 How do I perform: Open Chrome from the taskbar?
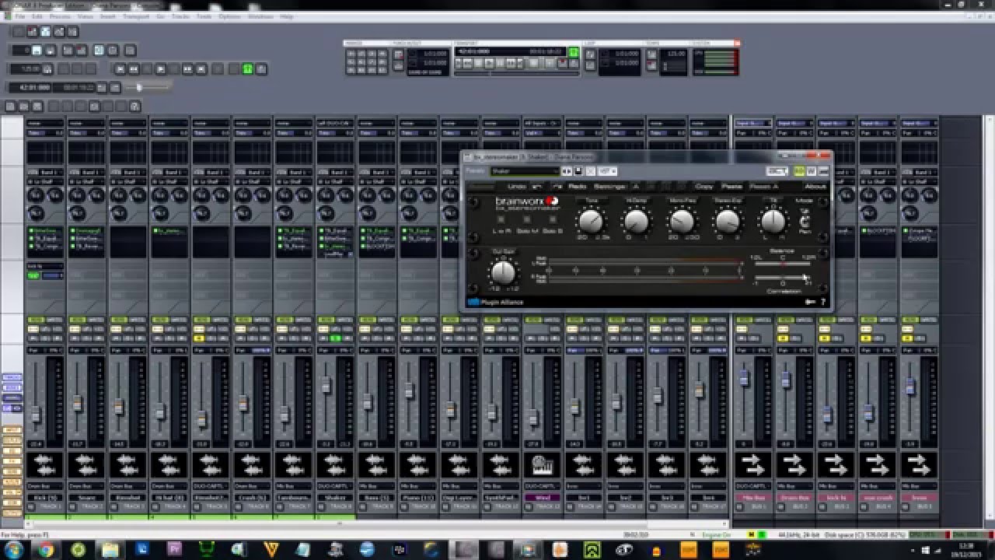[x=46, y=550]
